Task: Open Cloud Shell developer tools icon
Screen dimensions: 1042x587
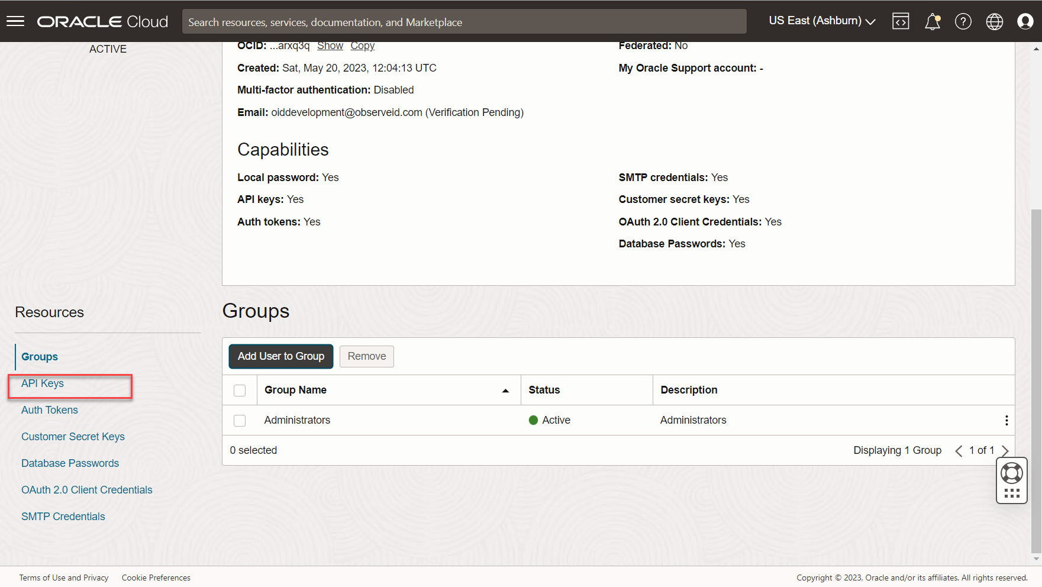Action: pyautogui.click(x=901, y=21)
